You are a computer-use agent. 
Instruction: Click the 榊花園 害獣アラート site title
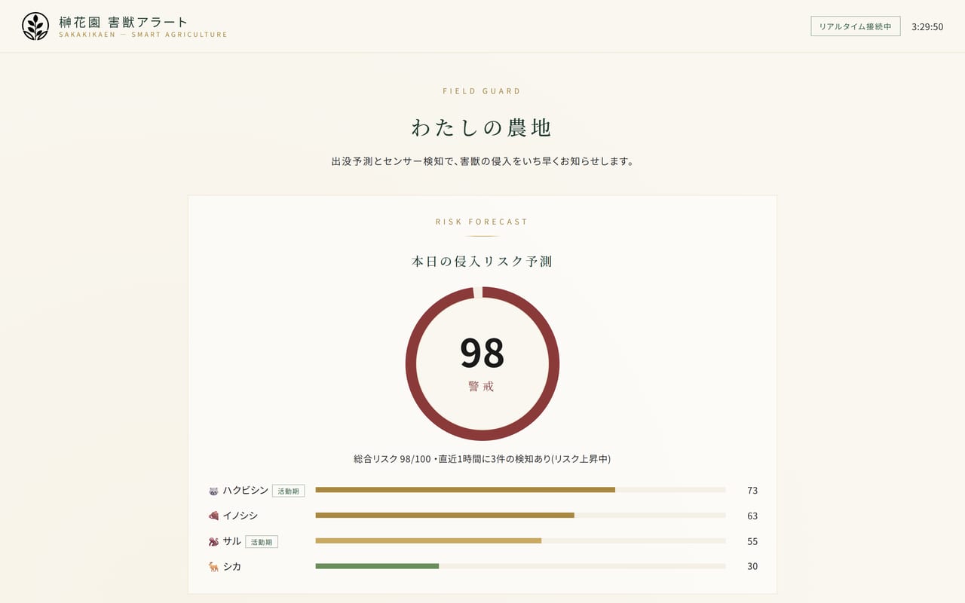coord(124,22)
